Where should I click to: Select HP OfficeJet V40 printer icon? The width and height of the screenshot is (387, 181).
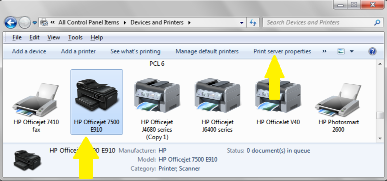277,95
